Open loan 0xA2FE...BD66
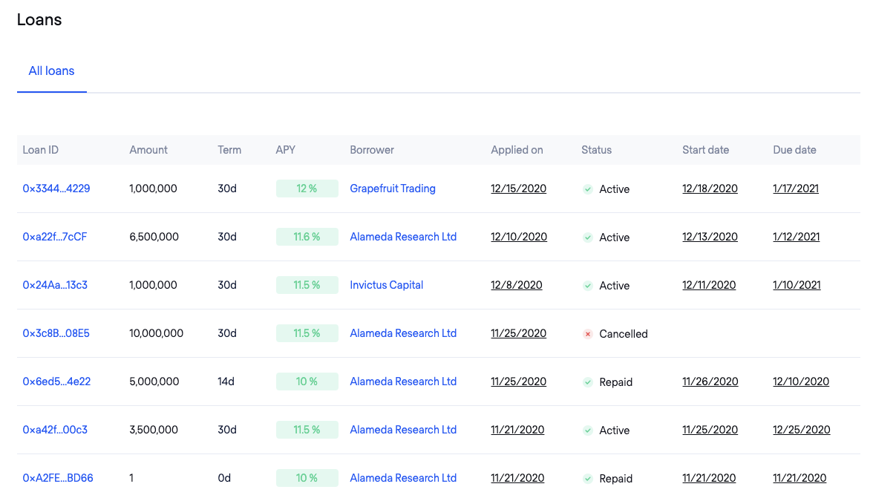873x501 pixels. click(x=58, y=478)
